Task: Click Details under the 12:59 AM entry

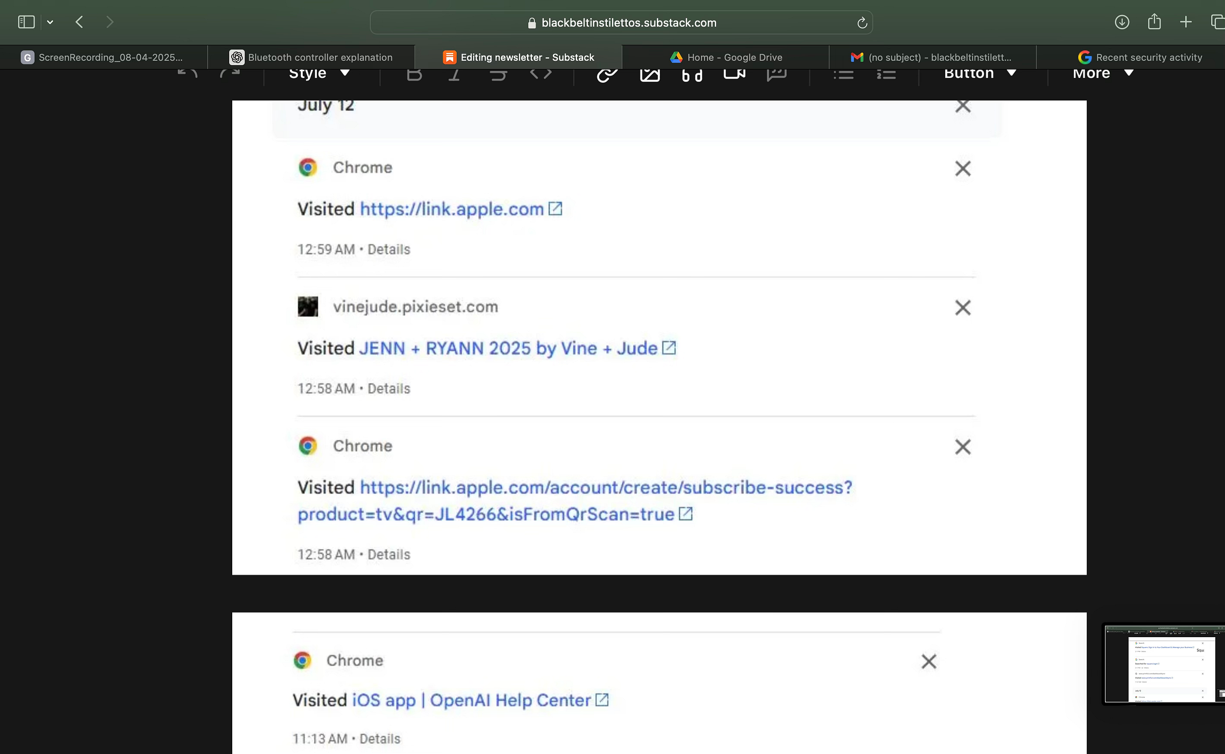Action: pyautogui.click(x=389, y=249)
